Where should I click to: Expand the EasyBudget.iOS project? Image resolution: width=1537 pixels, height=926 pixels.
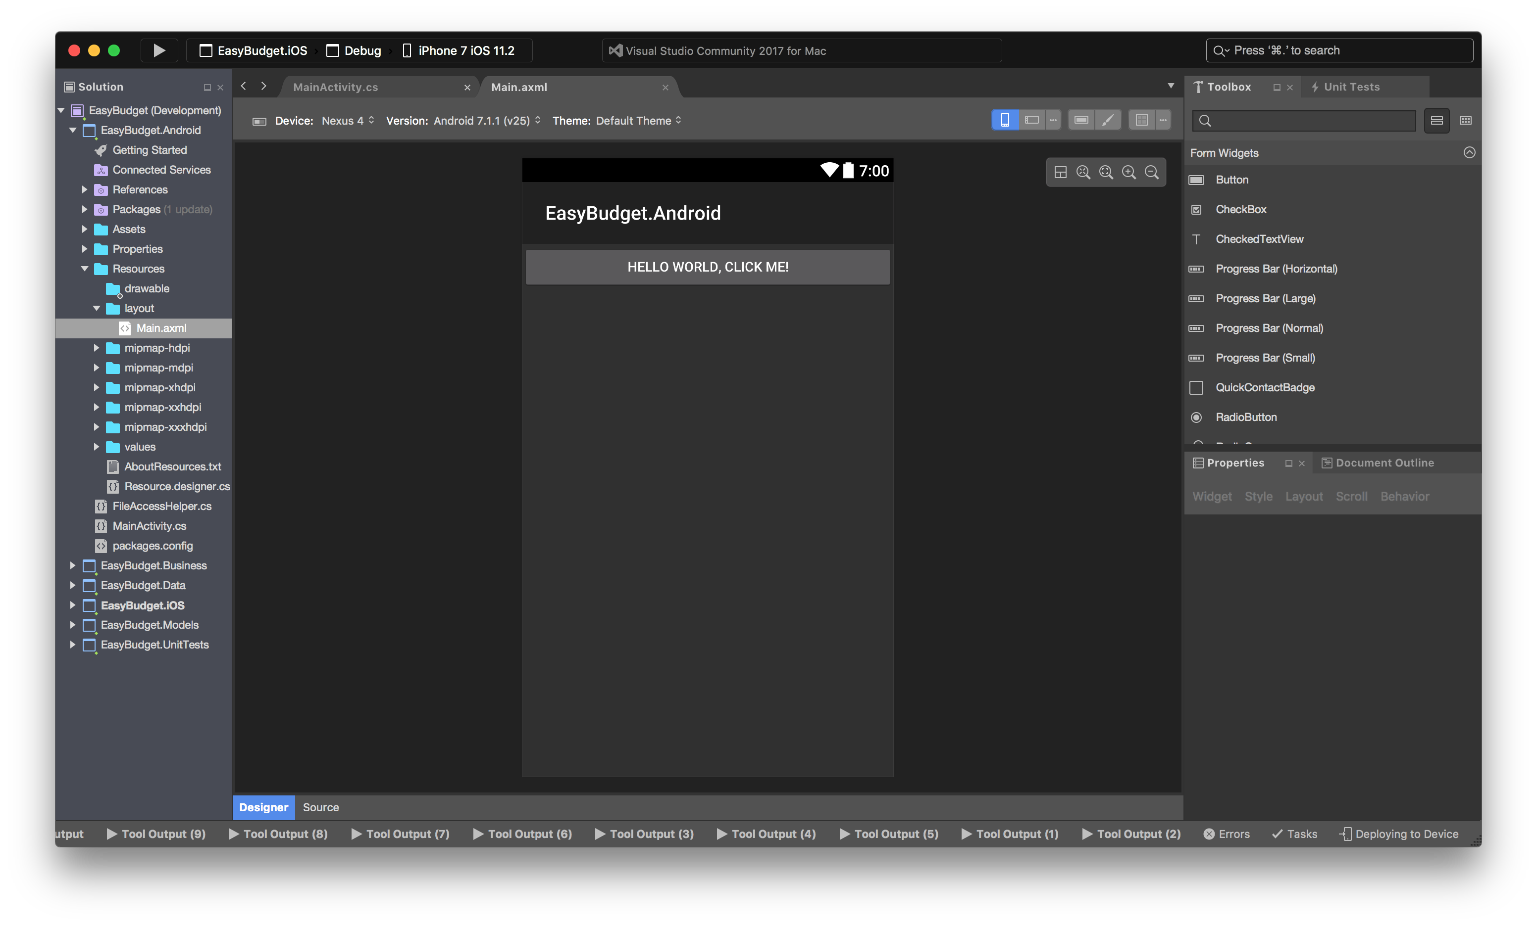point(72,605)
